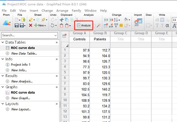
Task: Click the Greek alpha symbol icon
Action: click(167, 25)
